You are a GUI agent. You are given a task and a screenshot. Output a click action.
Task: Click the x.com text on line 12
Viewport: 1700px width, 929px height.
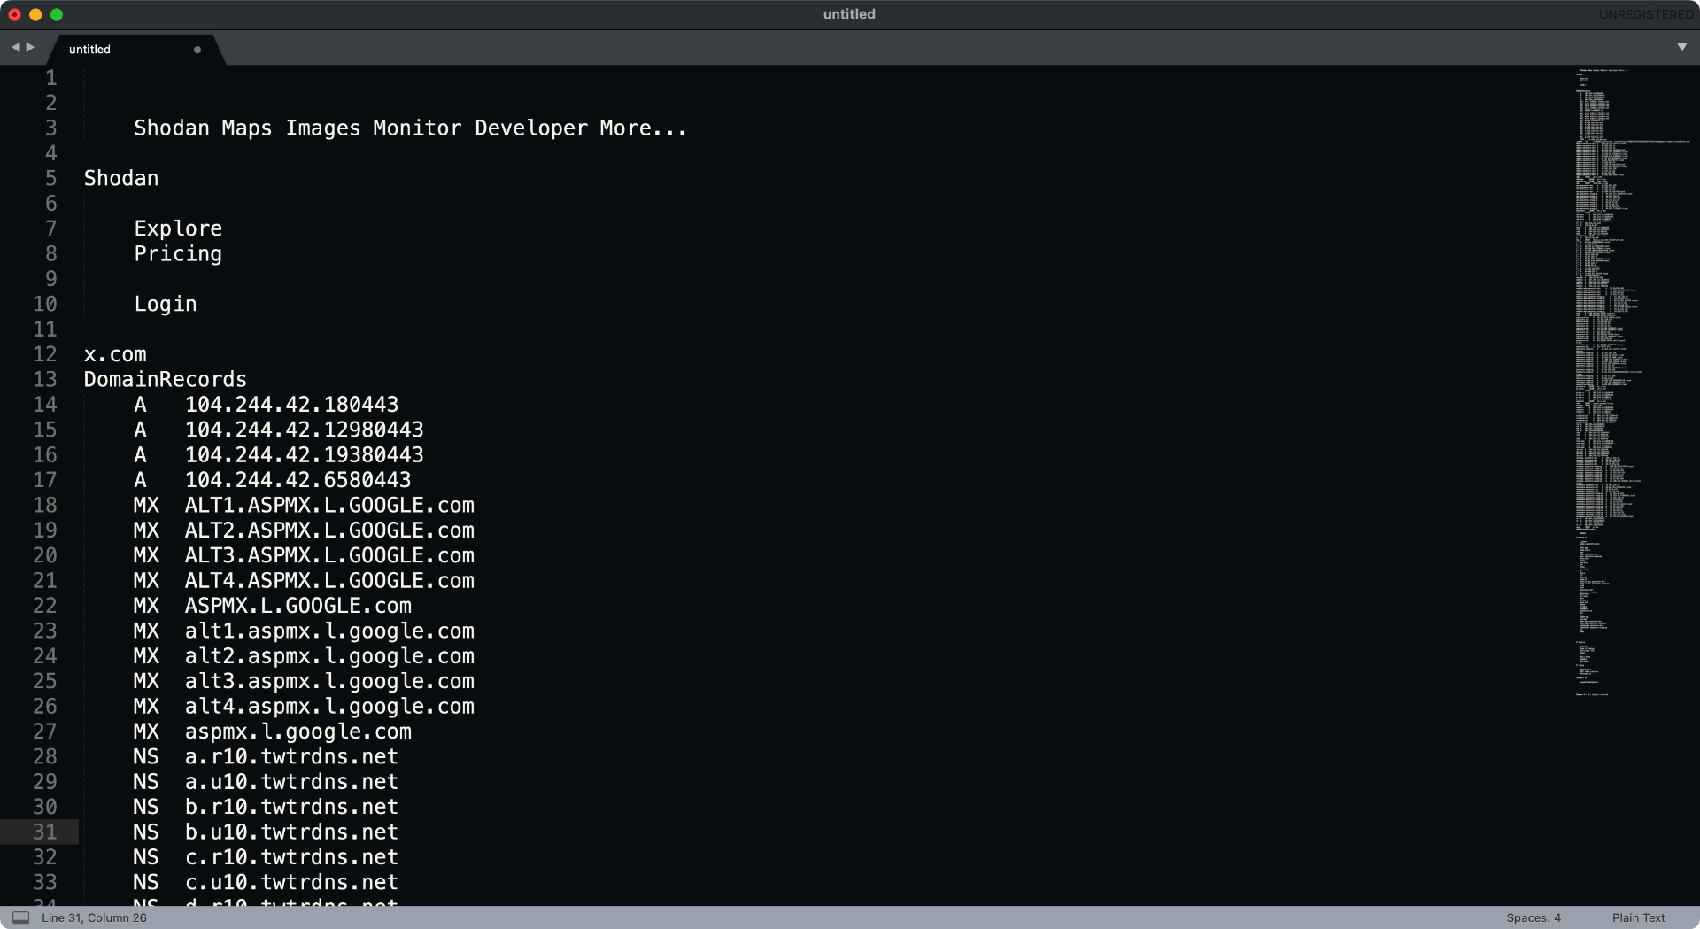[115, 354]
